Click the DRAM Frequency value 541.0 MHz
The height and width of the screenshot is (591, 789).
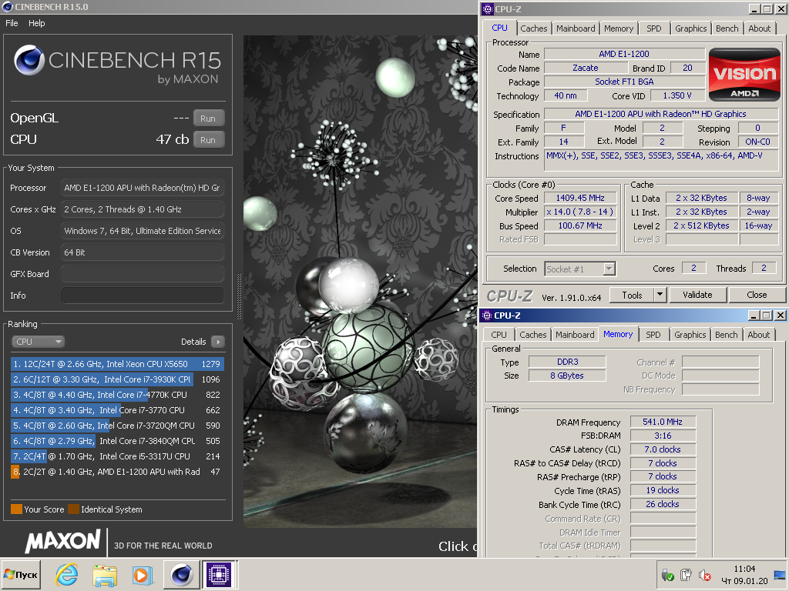click(x=663, y=422)
